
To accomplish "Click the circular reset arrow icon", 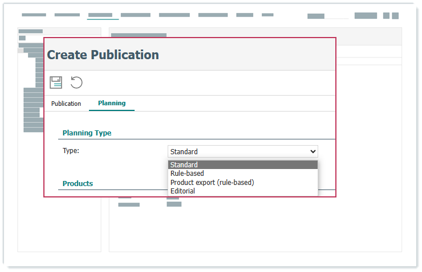I will (x=76, y=83).
